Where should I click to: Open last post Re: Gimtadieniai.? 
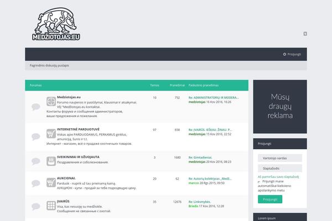tap(200, 157)
